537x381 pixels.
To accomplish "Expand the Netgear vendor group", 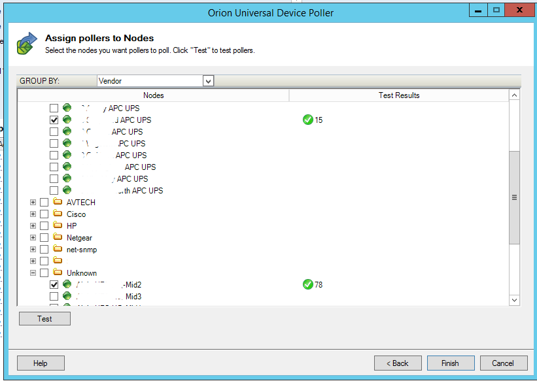I will (33, 238).
